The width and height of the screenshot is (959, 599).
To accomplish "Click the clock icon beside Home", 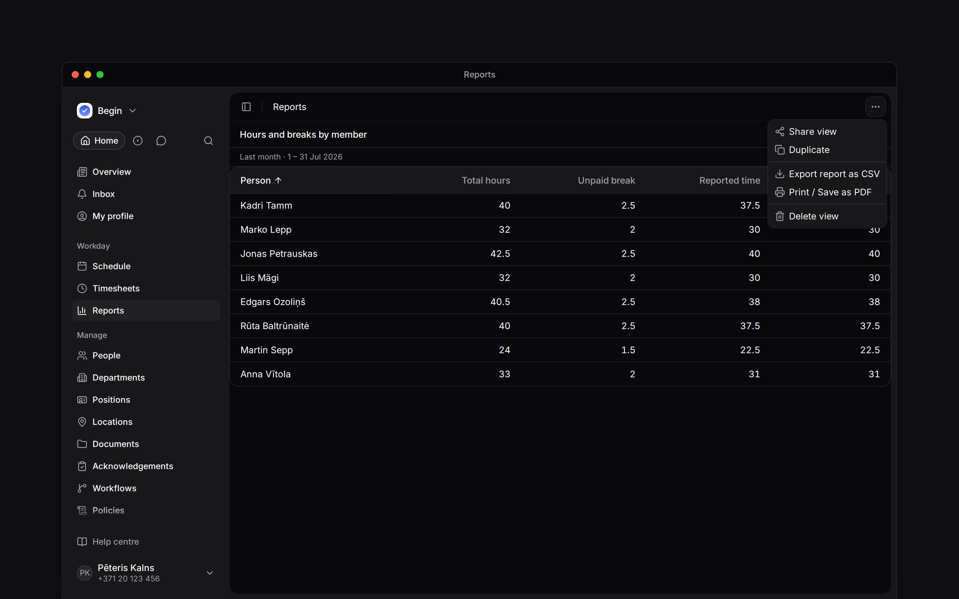I will [137, 141].
